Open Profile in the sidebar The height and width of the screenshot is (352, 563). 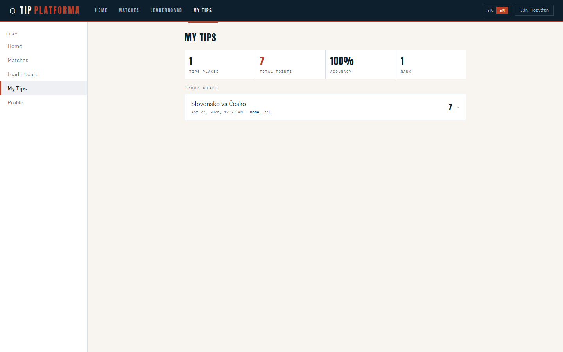coord(16,102)
